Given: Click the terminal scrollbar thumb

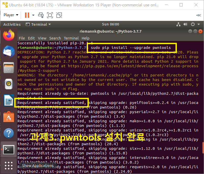Looking at the screenshot, I should (x=203, y=148).
